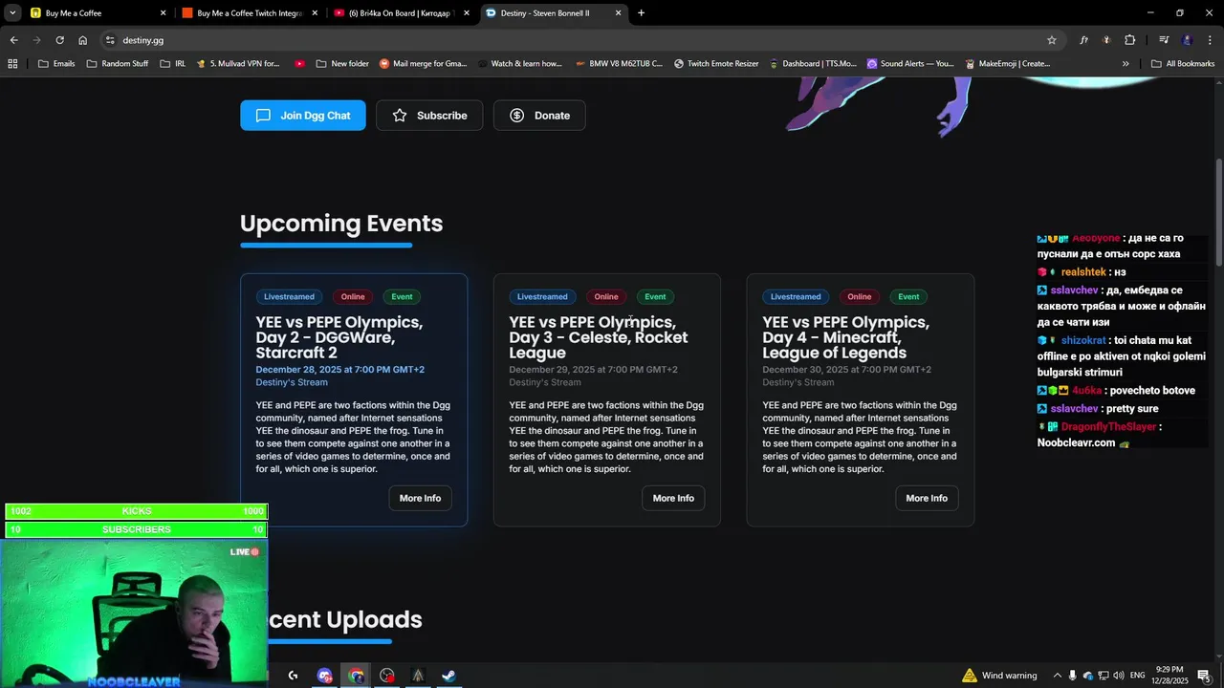Switch the ENG language input indicator
Viewport: 1224px width, 688px height.
point(1137,676)
